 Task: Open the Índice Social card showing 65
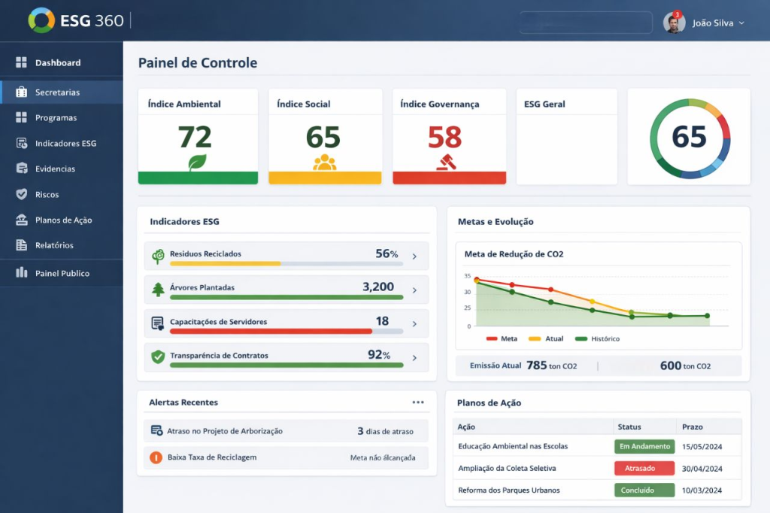(x=325, y=137)
